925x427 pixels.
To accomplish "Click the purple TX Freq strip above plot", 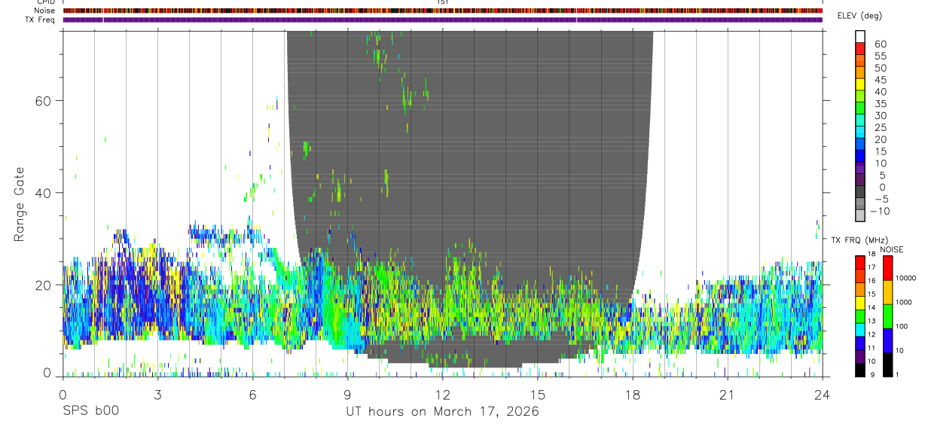I will [442, 20].
